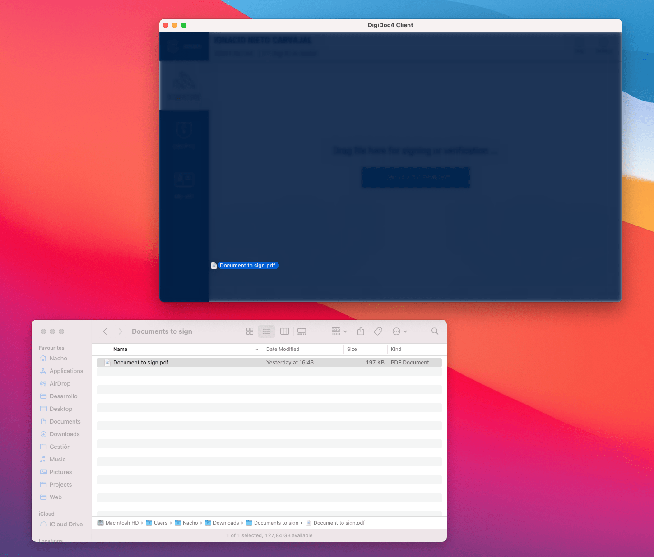The image size is (654, 557).
Task: Sort by Name column header
Action: pyautogui.click(x=121, y=349)
